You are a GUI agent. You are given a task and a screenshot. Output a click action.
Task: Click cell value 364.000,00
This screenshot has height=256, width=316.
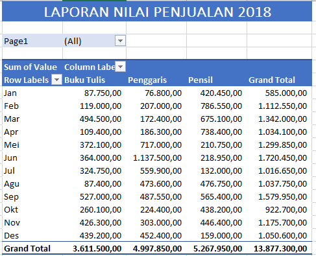pyautogui.click(x=101, y=158)
